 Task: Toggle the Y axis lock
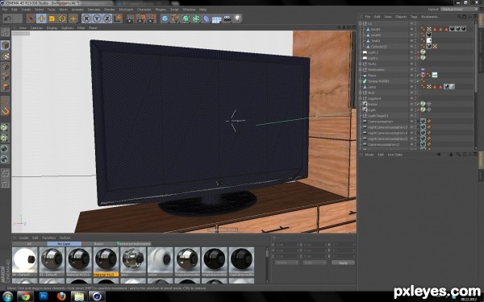97,19
